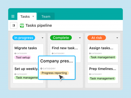This screenshot has height=98, width=131.
Task: Click category icon on Migrate tasks card
Action: tap(15, 53)
